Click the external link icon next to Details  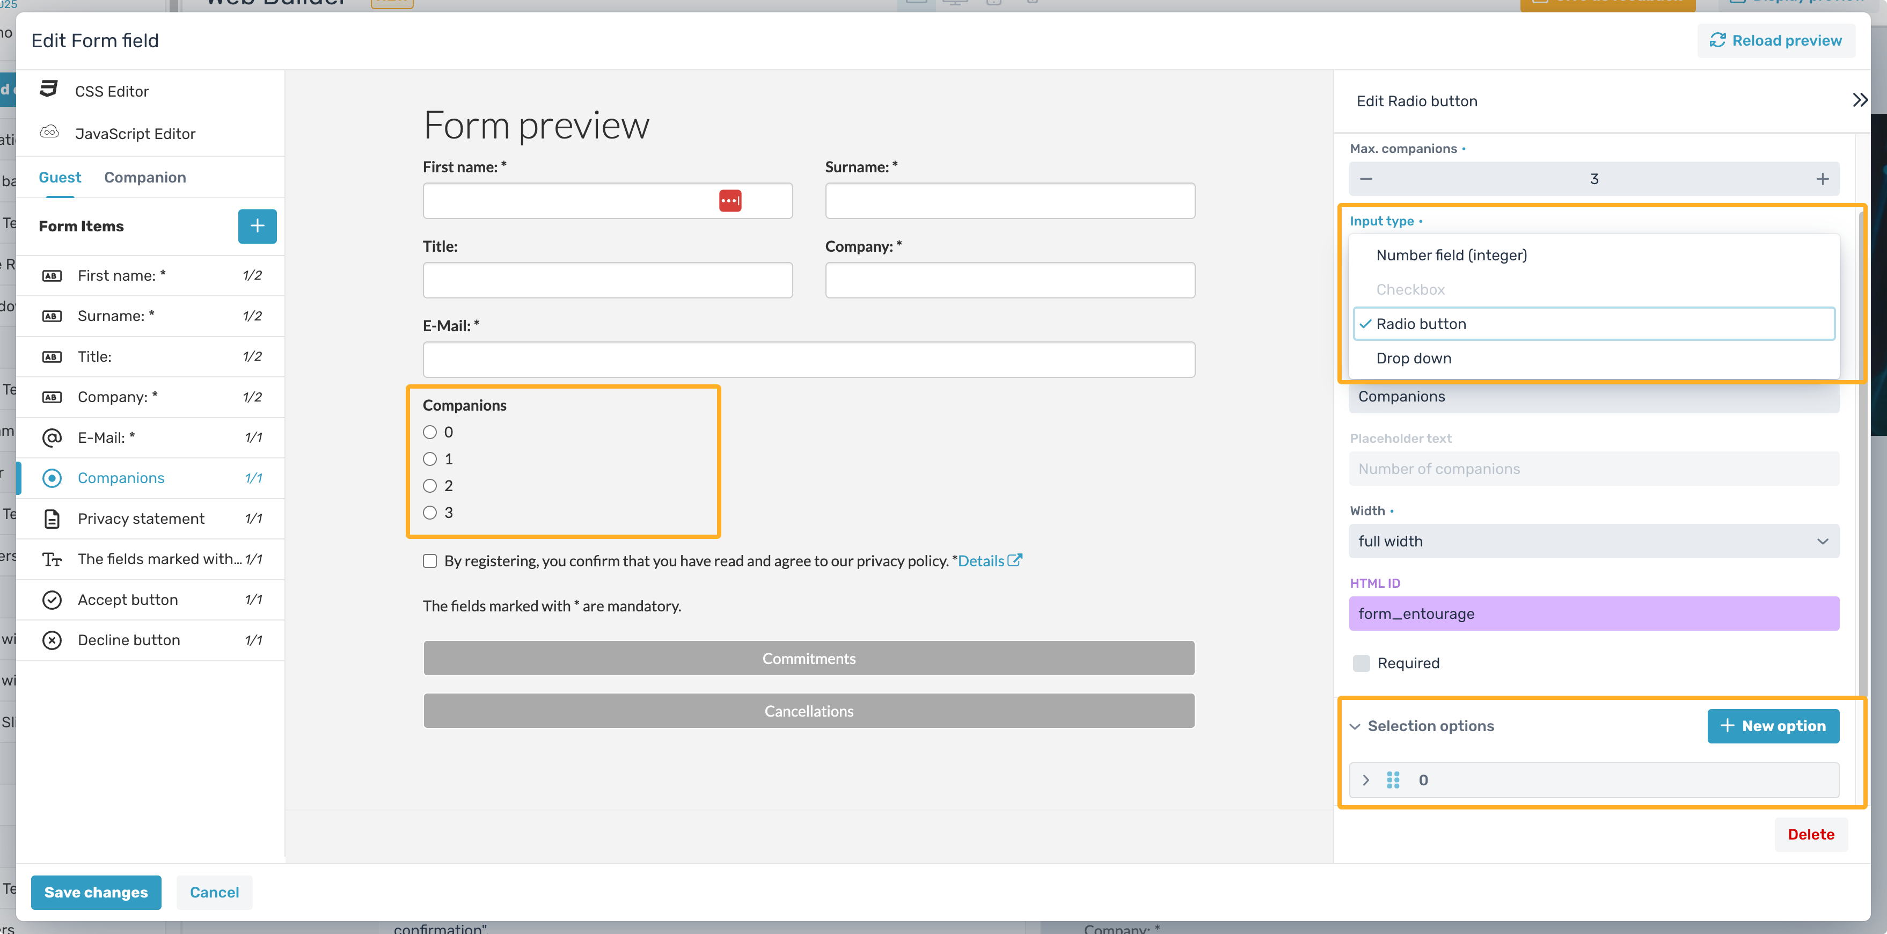tap(1014, 560)
